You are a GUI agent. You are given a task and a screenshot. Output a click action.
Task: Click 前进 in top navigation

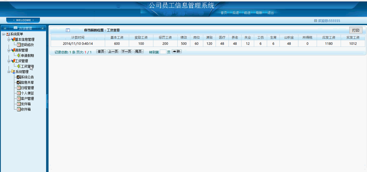point(247,13)
